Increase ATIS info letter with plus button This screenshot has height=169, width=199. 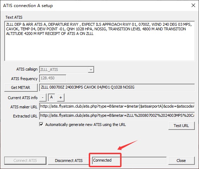click(x=61, y=97)
